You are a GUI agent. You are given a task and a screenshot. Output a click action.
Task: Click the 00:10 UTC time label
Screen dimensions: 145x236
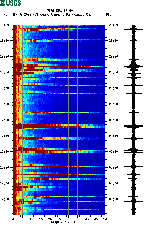click(x=113, y=136)
